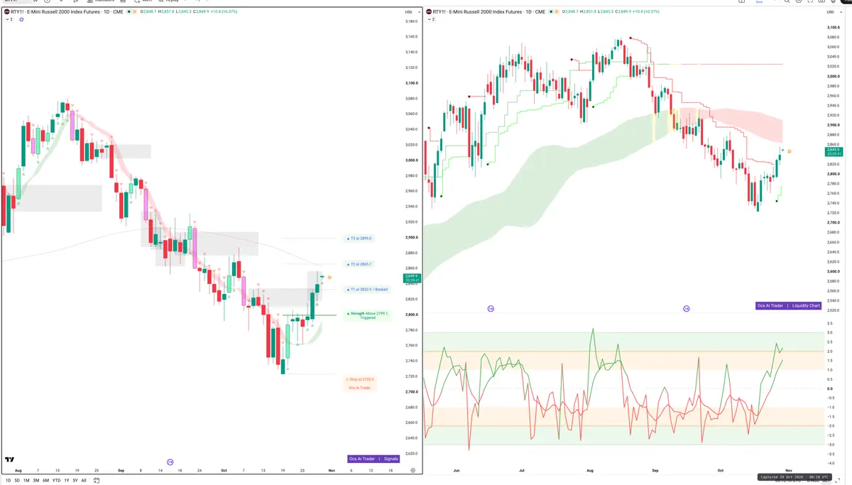Click the TradingView logo in left chart corner
This screenshot has width=852, height=485.
tap(11, 460)
